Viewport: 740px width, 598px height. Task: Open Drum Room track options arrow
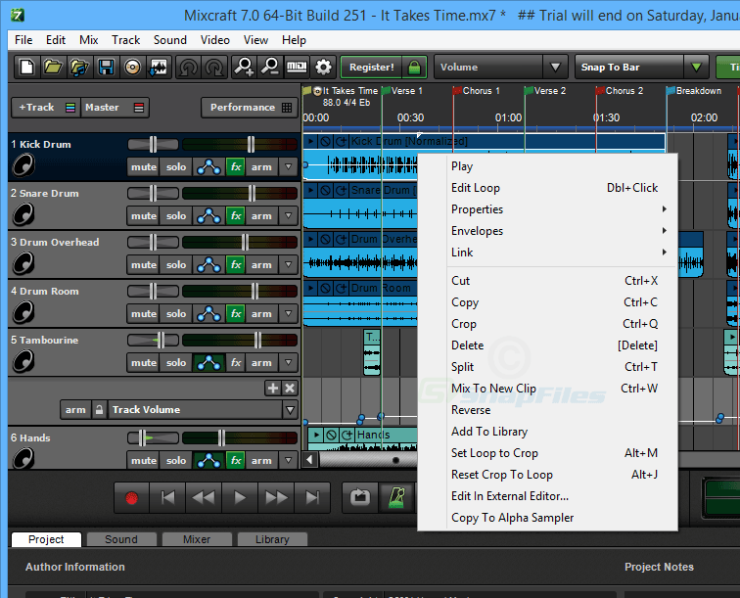[289, 314]
